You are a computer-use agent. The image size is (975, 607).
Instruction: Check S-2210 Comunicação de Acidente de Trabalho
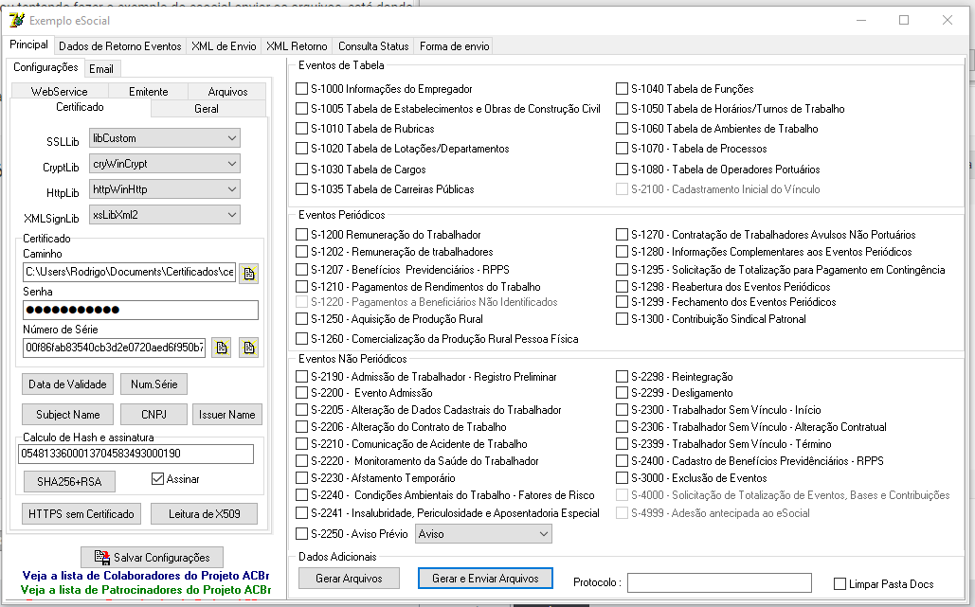(x=301, y=443)
